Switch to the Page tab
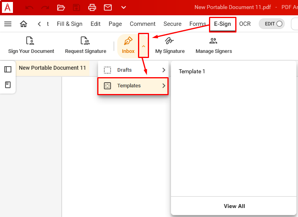 pyautogui.click(x=115, y=24)
